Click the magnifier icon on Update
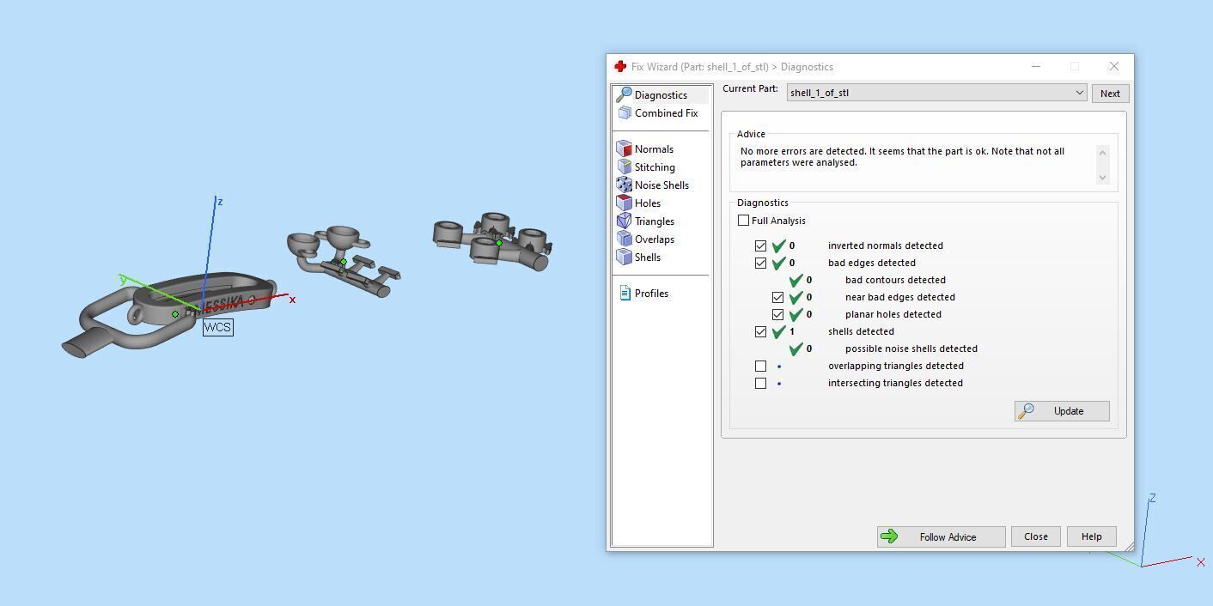Image resolution: width=1213 pixels, height=606 pixels. [x=1026, y=411]
